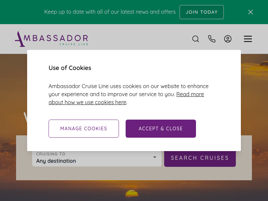This screenshot has height=201, width=268.
Task: Follow the underlined Read more link
Action: coord(190,94)
